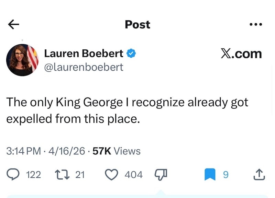Select the tweet text about King George
This screenshot has width=275, height=198.
(127, 110)
